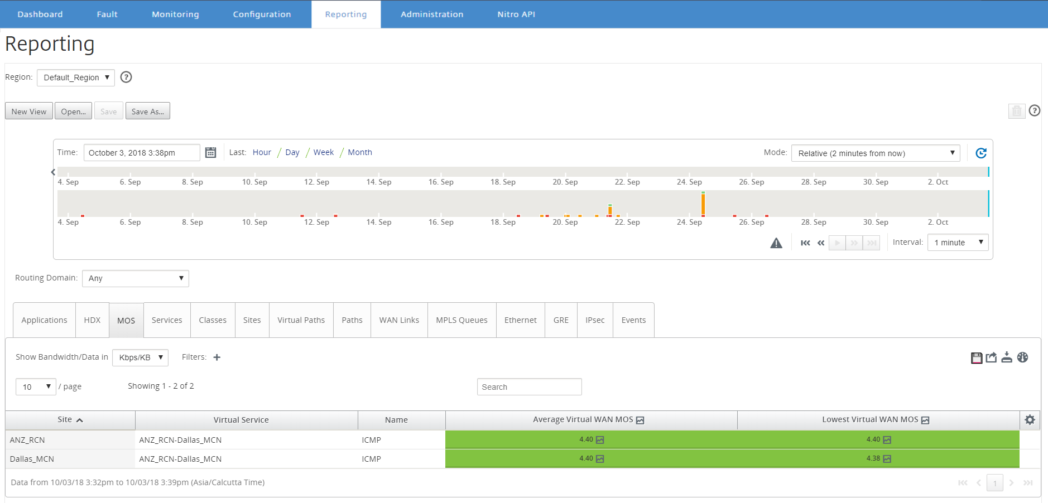Click the rewind double-arrow icon
This screenshot has width=1048, height=503.
[821, 243]
